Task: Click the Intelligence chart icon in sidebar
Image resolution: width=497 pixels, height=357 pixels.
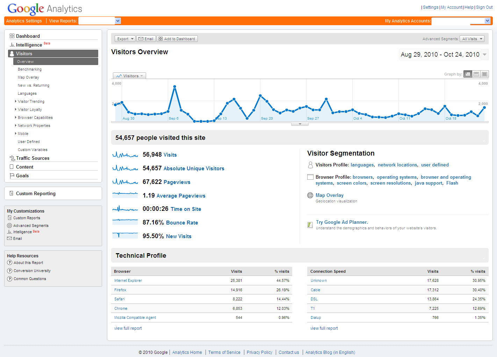Action: tap(12, 45)
